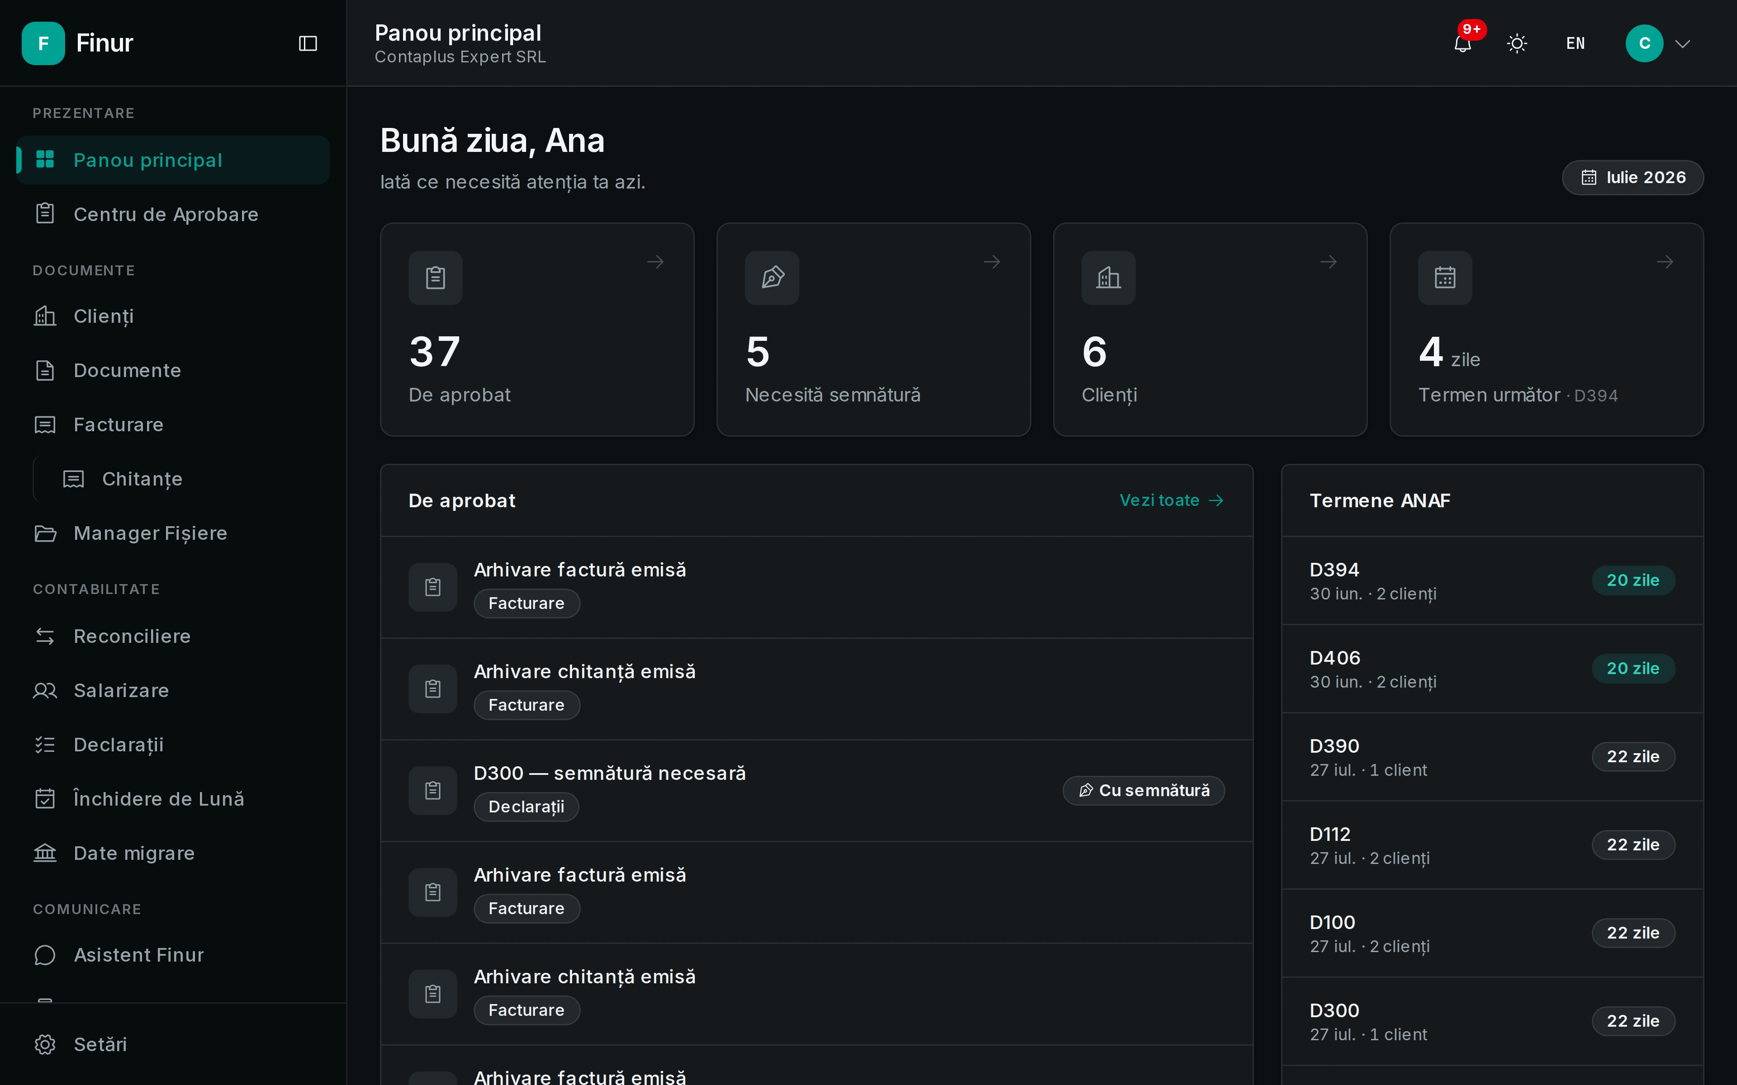Collapse the sidebar with the panel icon

tap(307, 43)
